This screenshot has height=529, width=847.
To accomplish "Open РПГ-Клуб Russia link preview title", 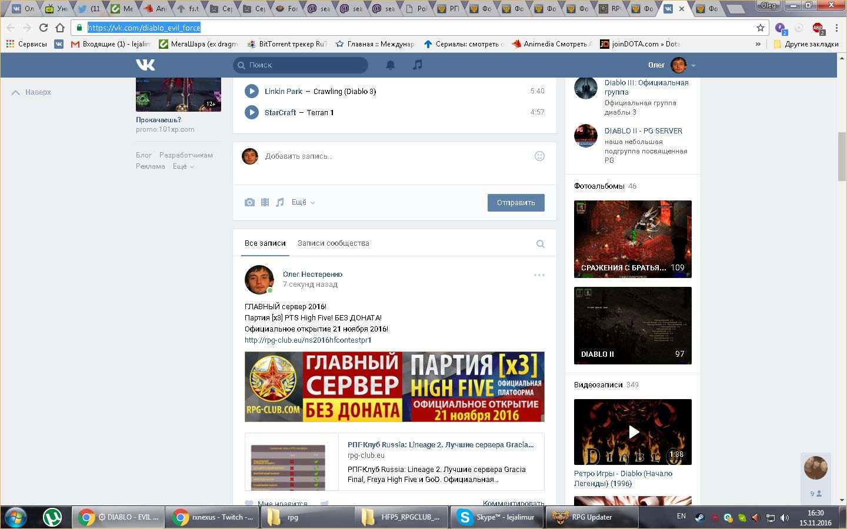I will pyautogui.click(x=441, y=445).
